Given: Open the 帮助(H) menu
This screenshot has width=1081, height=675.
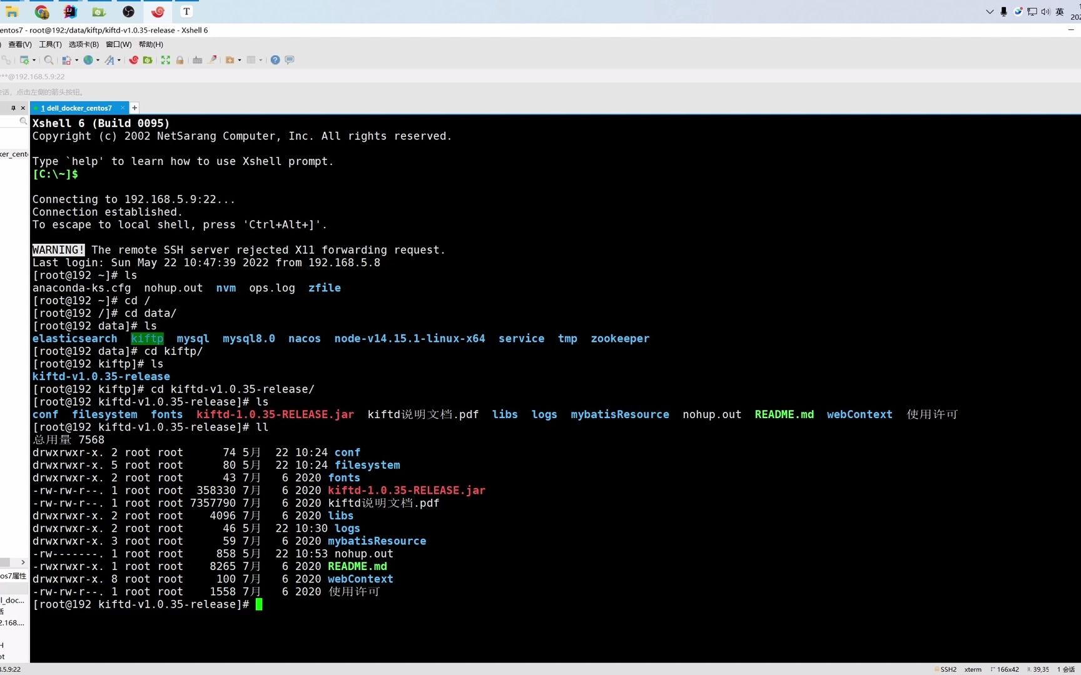Looking at the screenshot, I should tap(151, 44).
